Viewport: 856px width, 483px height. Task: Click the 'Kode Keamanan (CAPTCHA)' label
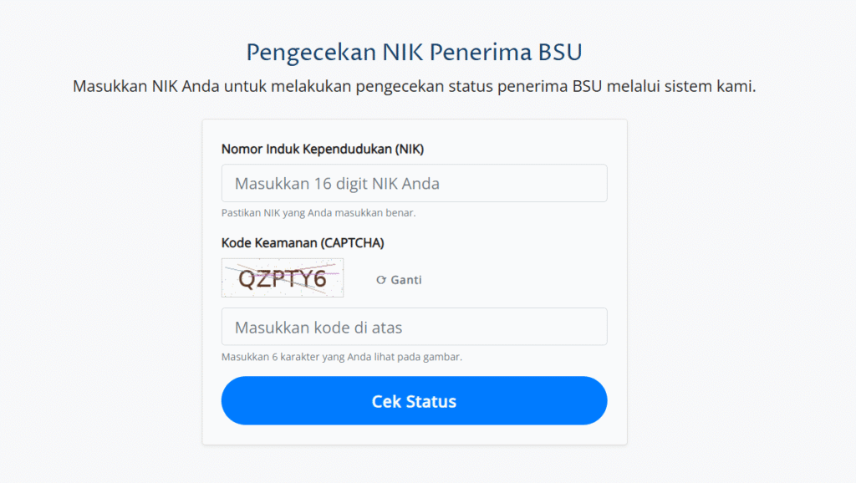click(303, 242)
